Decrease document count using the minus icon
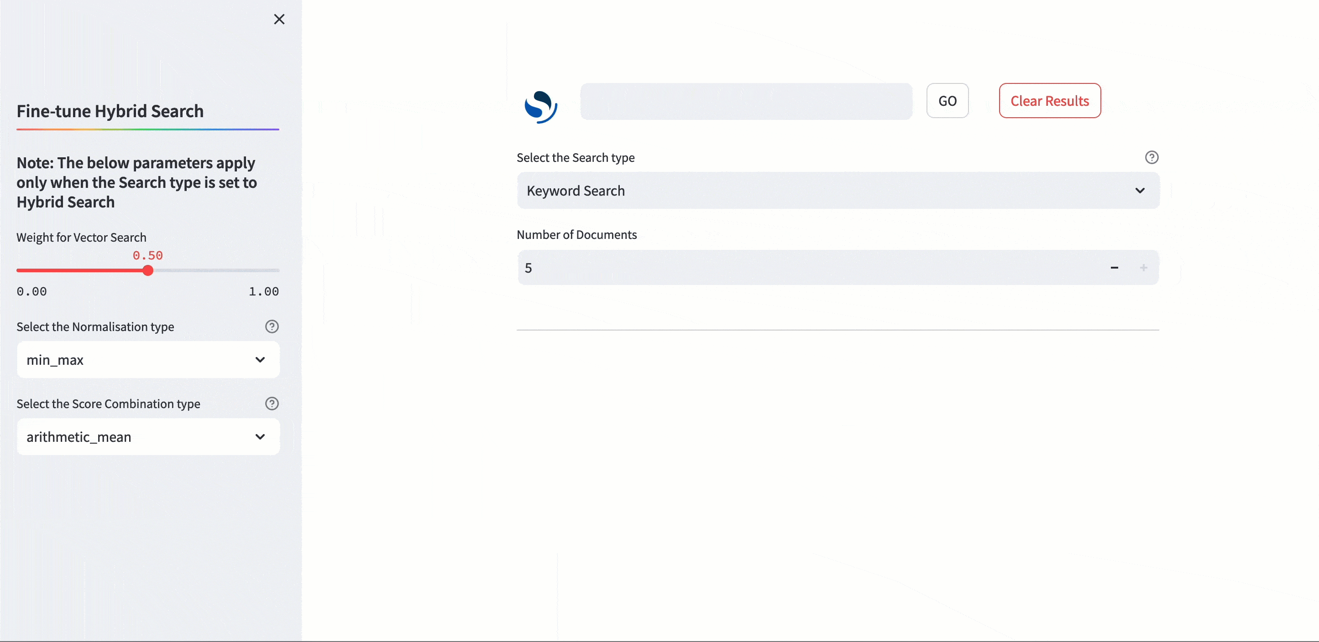This screenshot has width=1319, height=642. point(1114,267)
